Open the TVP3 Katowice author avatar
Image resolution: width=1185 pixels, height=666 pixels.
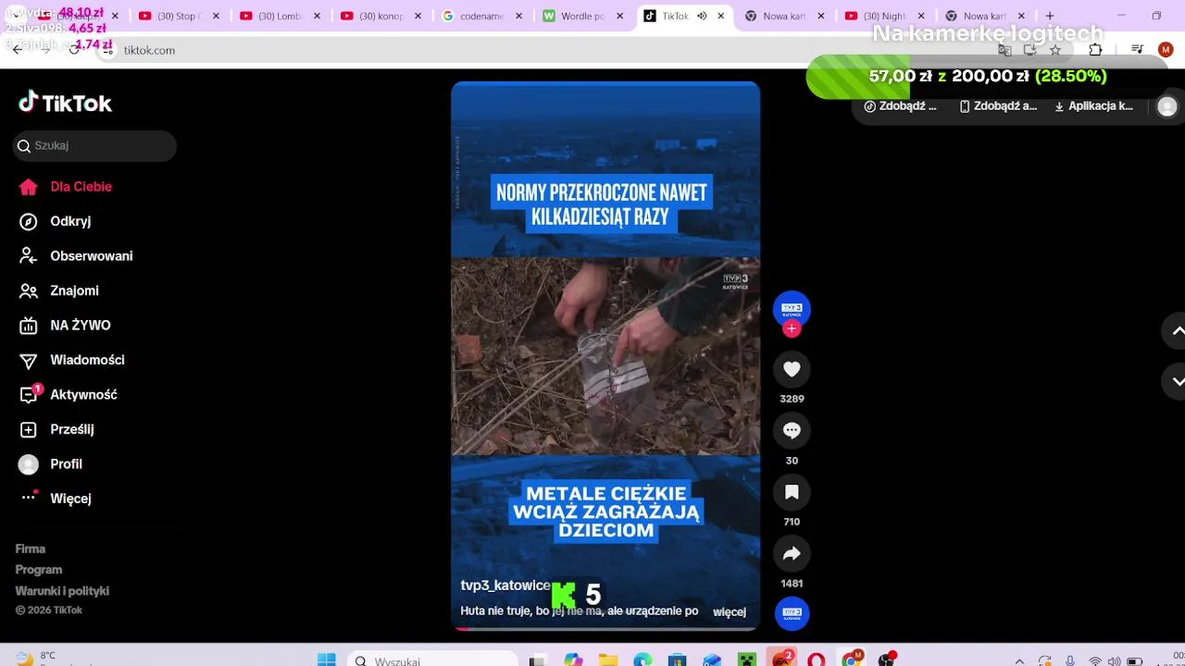792,308
